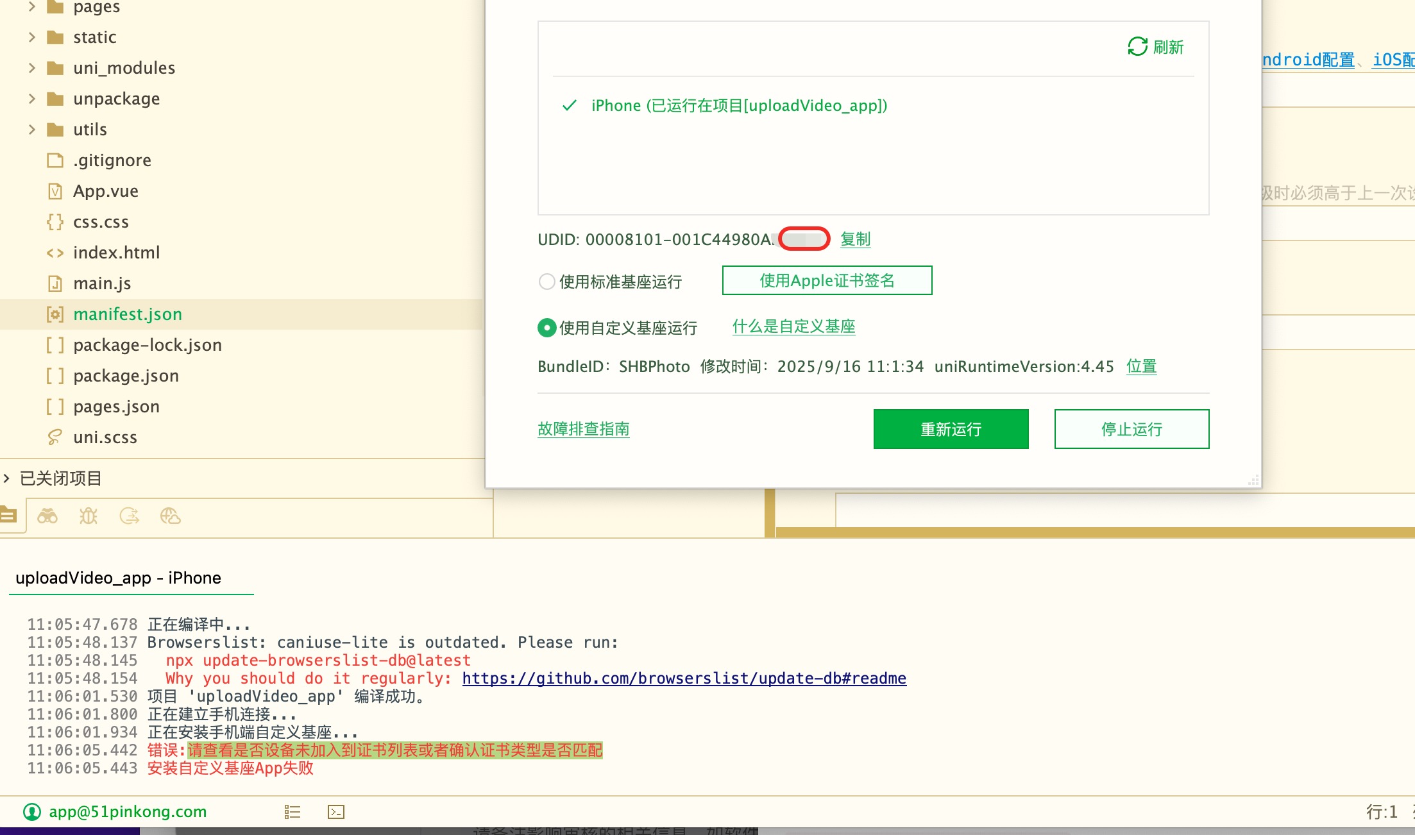The height and width of the screenshot is (835, 1415).
Task: Select standard base run option (使用标准基座运行)
Action: tap(547, 282)
